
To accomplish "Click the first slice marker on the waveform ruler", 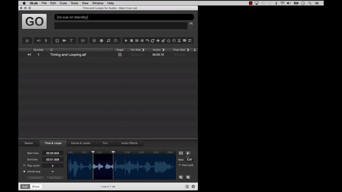I will 93,152.
